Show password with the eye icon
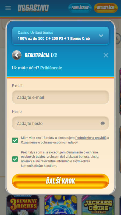 coord(103,123)
